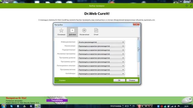Click the taskbar clock 14:24
The image size is (193, 108).
tap(186, 106)
